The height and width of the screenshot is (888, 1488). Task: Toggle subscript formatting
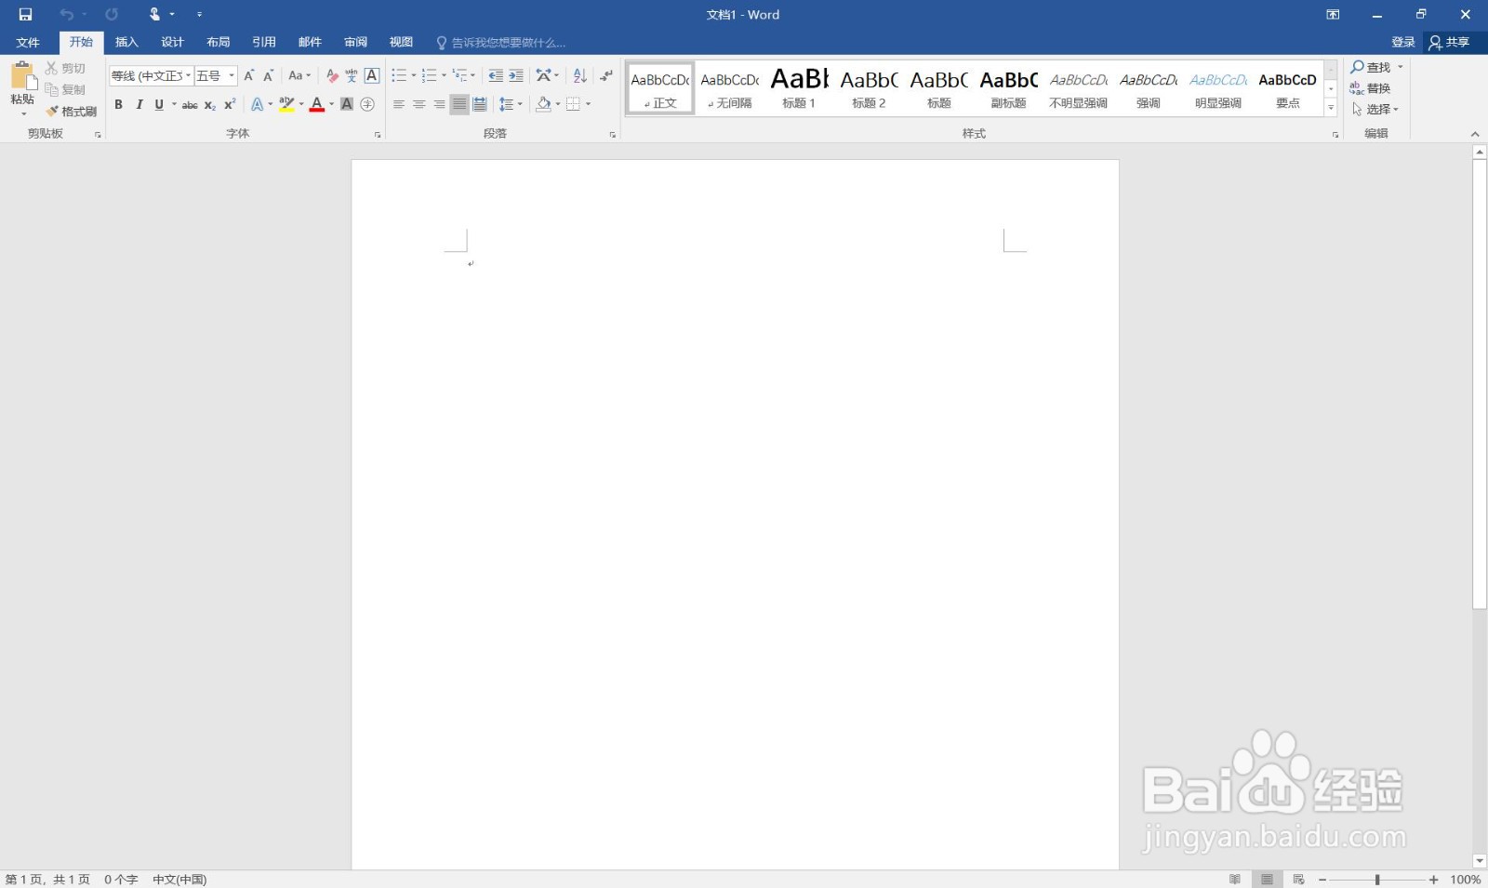(x=210, y=104)
